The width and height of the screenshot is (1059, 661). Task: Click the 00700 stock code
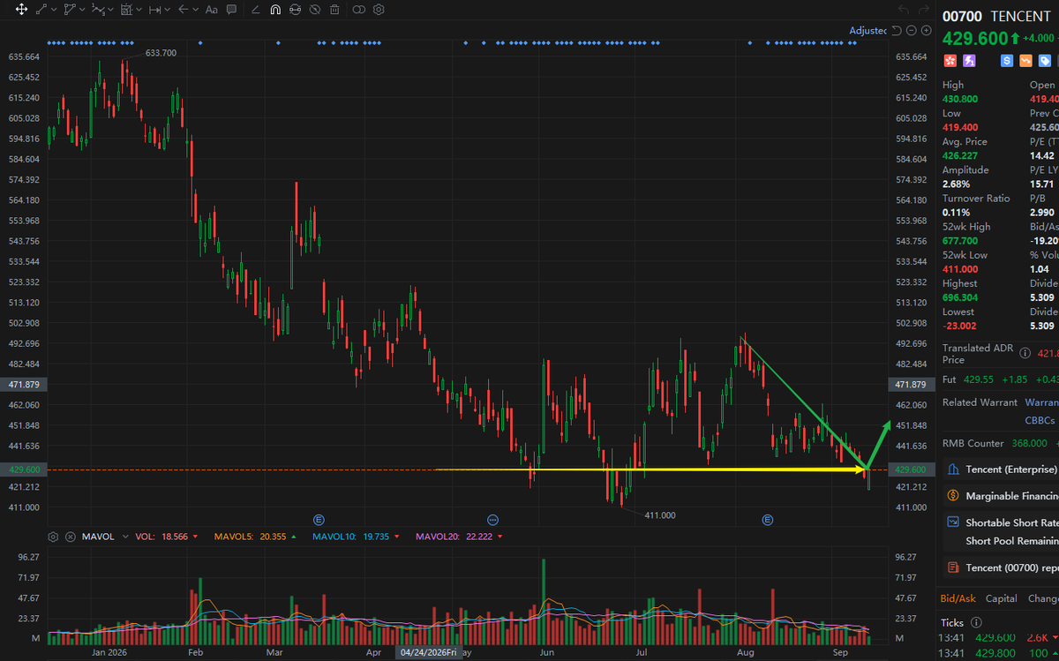tap(963, 17)
